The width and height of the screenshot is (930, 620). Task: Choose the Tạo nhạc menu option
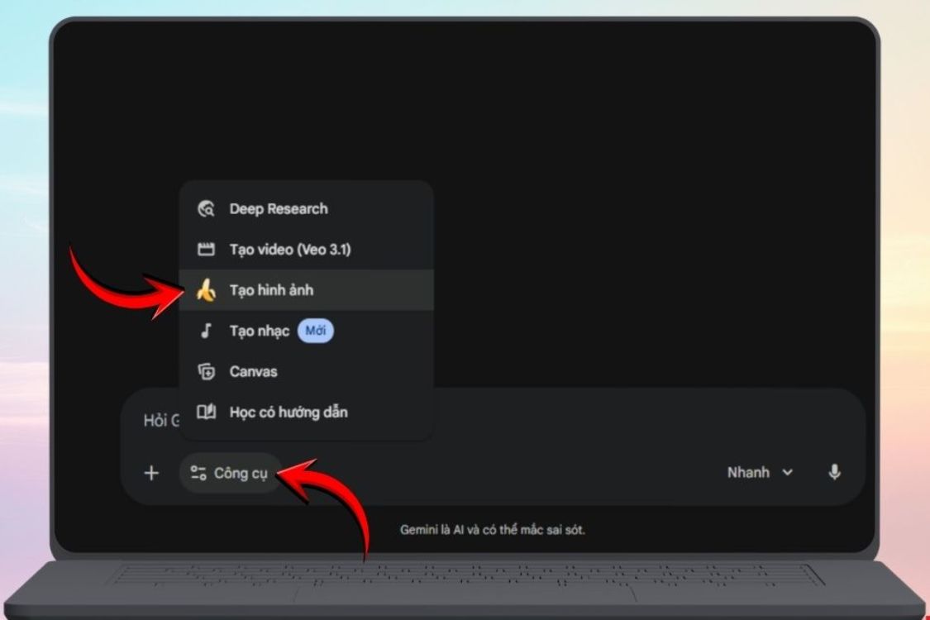[259, 331]
